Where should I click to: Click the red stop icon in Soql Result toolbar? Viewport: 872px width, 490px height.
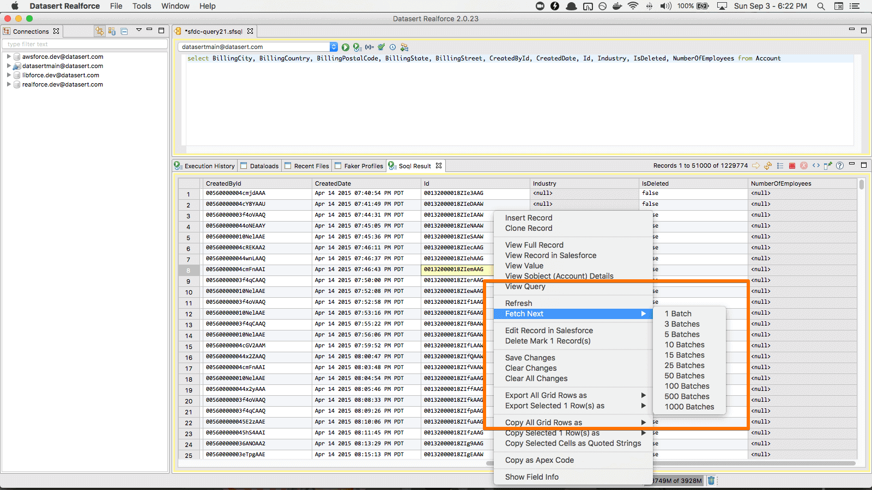792,166
